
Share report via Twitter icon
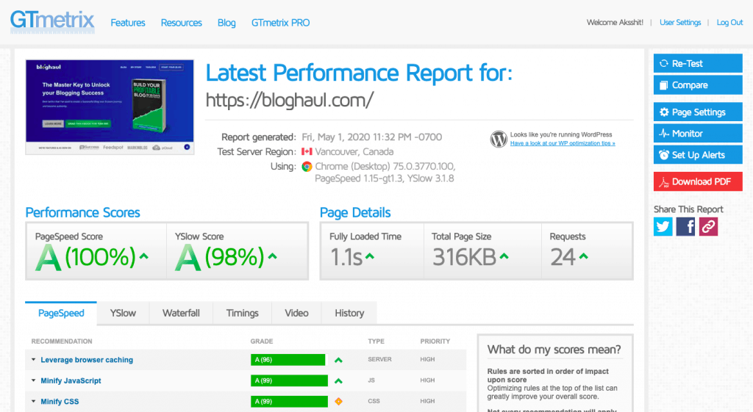(x=663, y=227)
